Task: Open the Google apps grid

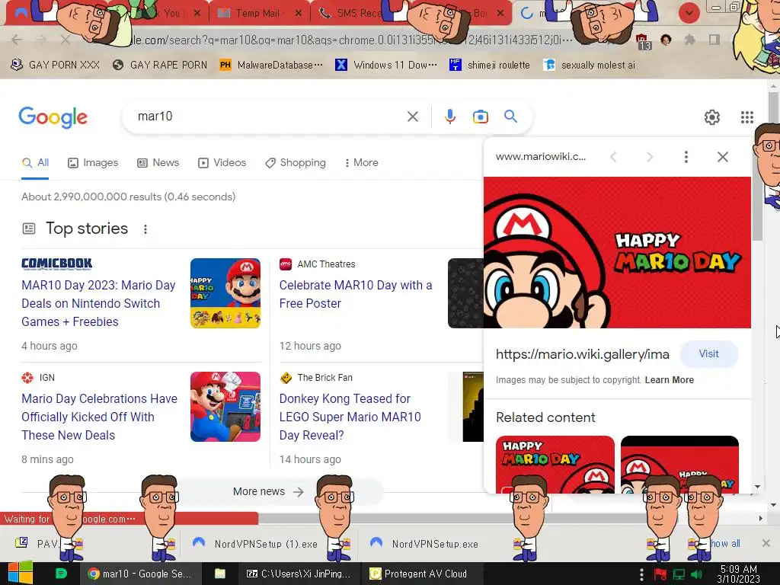Action: pos(746,117)
